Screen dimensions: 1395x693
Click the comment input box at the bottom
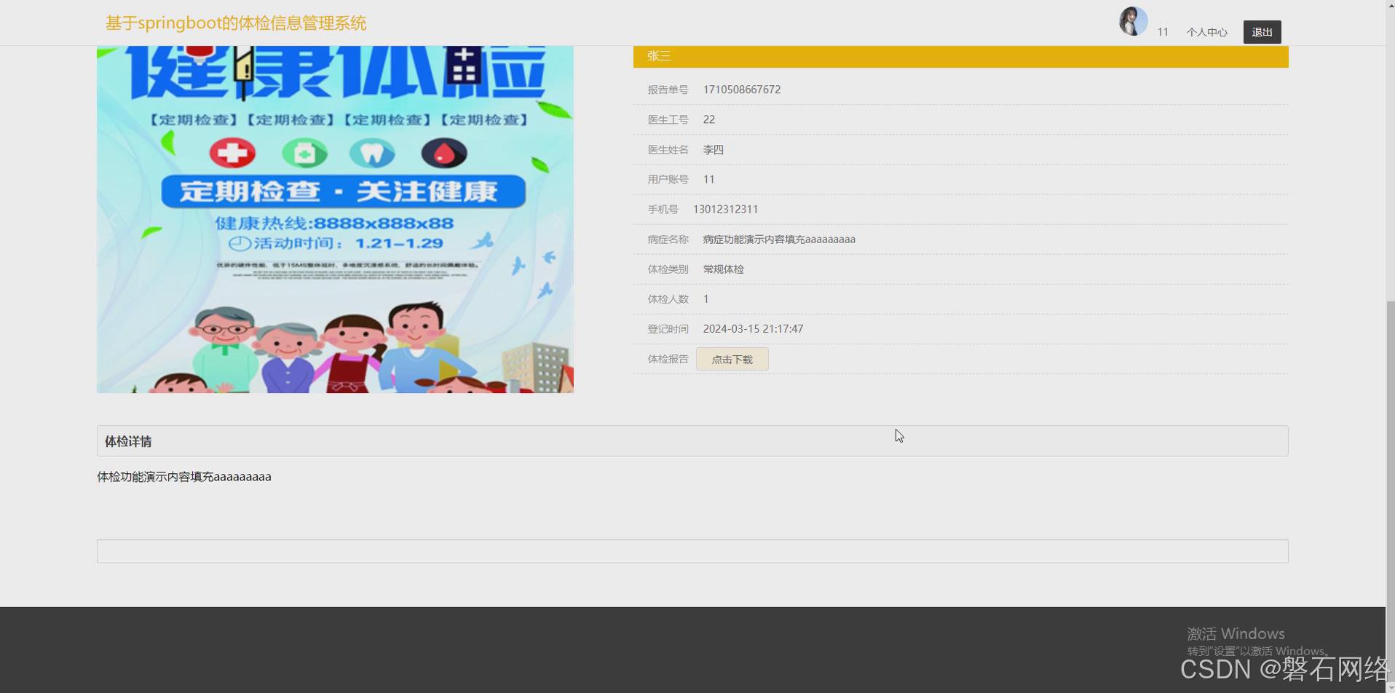(692, 551)
